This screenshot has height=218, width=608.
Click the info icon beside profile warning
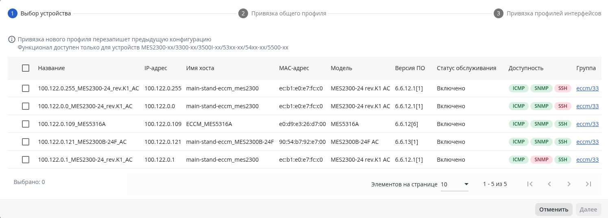click(12, 40)
